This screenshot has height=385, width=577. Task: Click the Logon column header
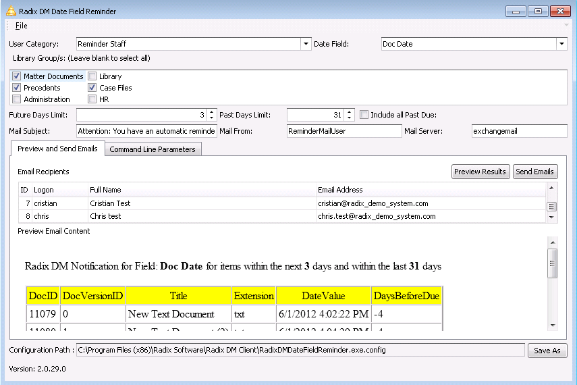[59, 190]
